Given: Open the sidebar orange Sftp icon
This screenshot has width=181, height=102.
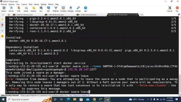Looking at the screenshot, I should point(2,36).
